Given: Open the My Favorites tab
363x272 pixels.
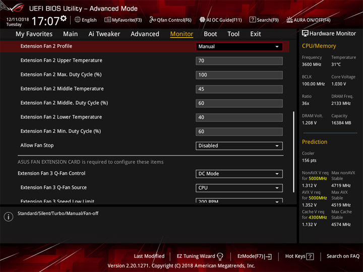Looking at the screenshot, I should pyautogui.click(x=34, y=34).
